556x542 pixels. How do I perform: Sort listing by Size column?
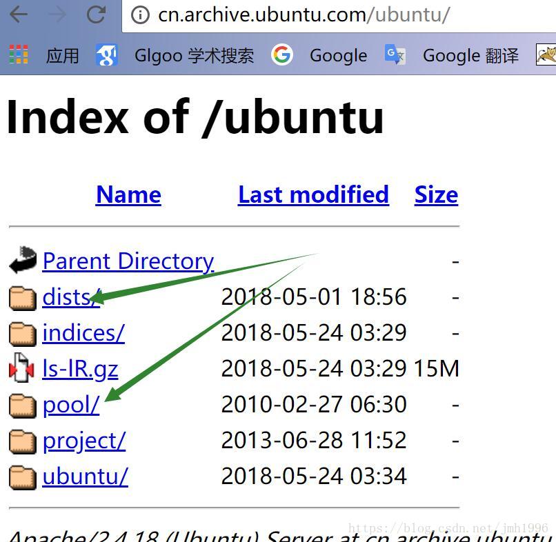click(436, 194)
